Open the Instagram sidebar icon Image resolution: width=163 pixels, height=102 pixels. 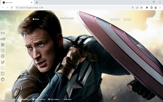click(x=3, y=50)
